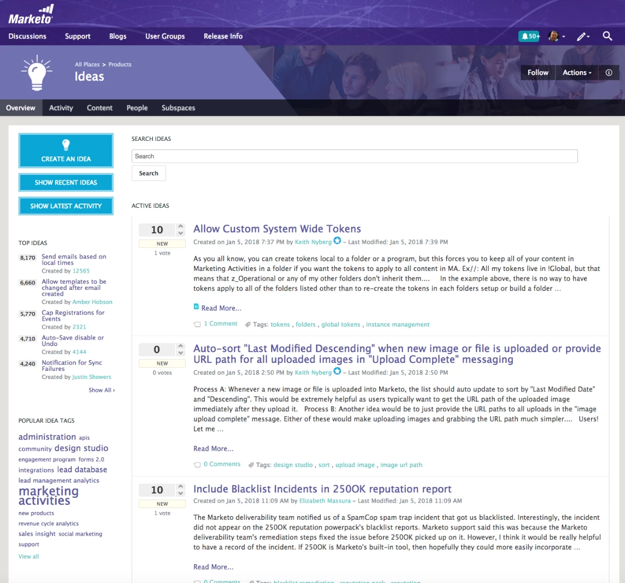Open the Products breadcrumb link
The image size is (625, 583).
(119, 65)
